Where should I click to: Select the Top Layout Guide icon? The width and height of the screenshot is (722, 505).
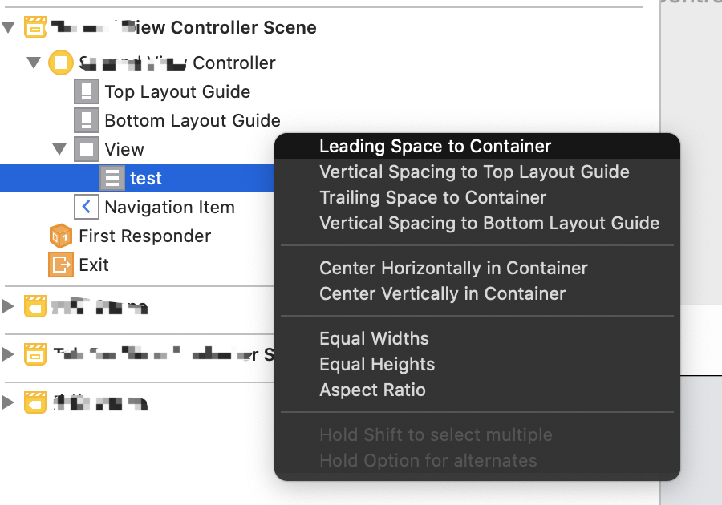tap(87, 91)
